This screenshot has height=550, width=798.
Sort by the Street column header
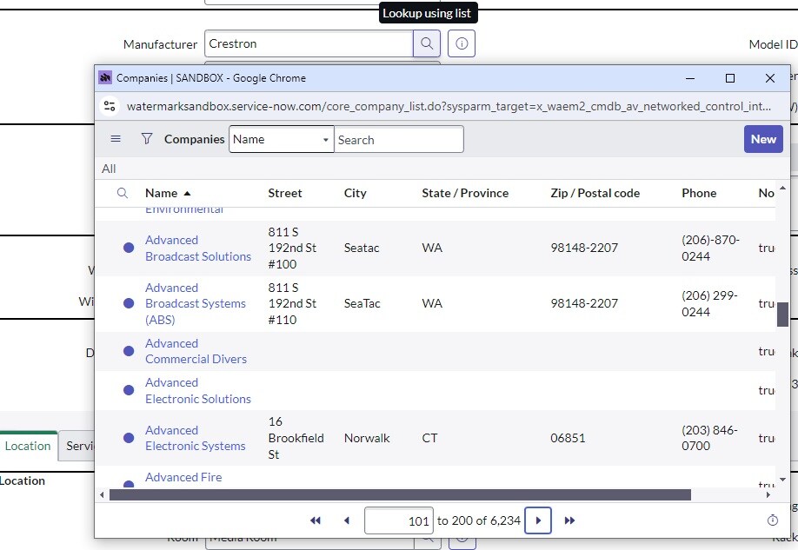tap(285, 194)
